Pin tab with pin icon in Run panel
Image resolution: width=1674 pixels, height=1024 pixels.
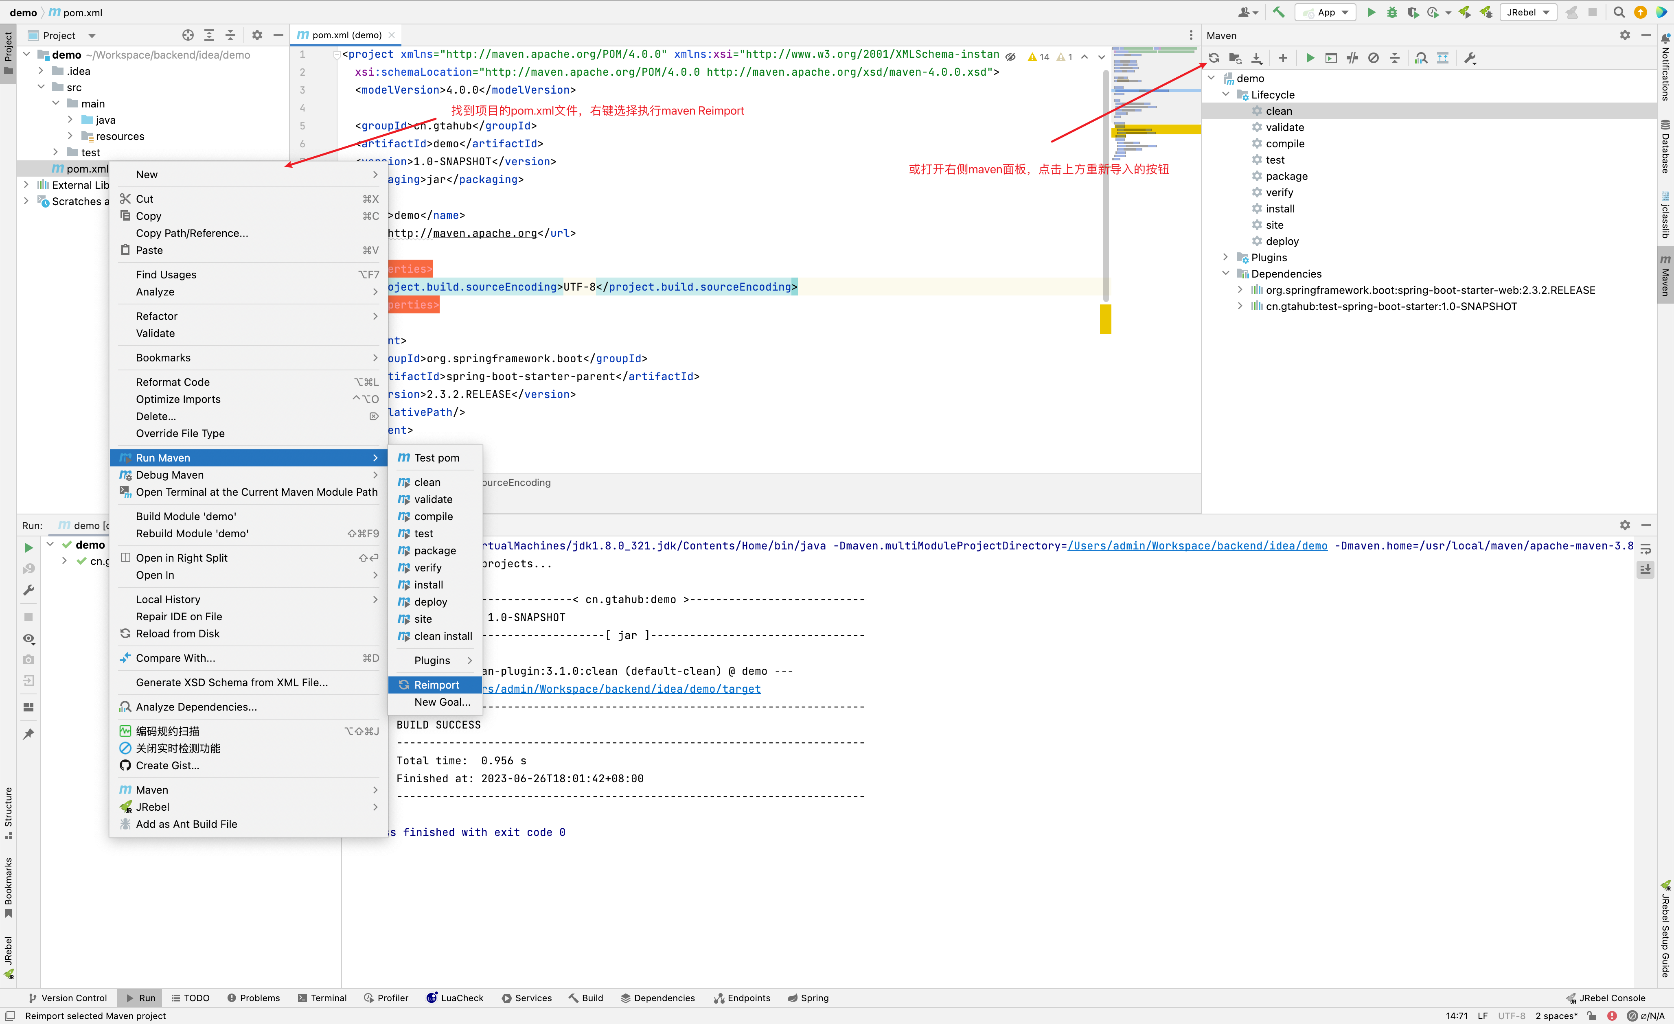point(28,735)
